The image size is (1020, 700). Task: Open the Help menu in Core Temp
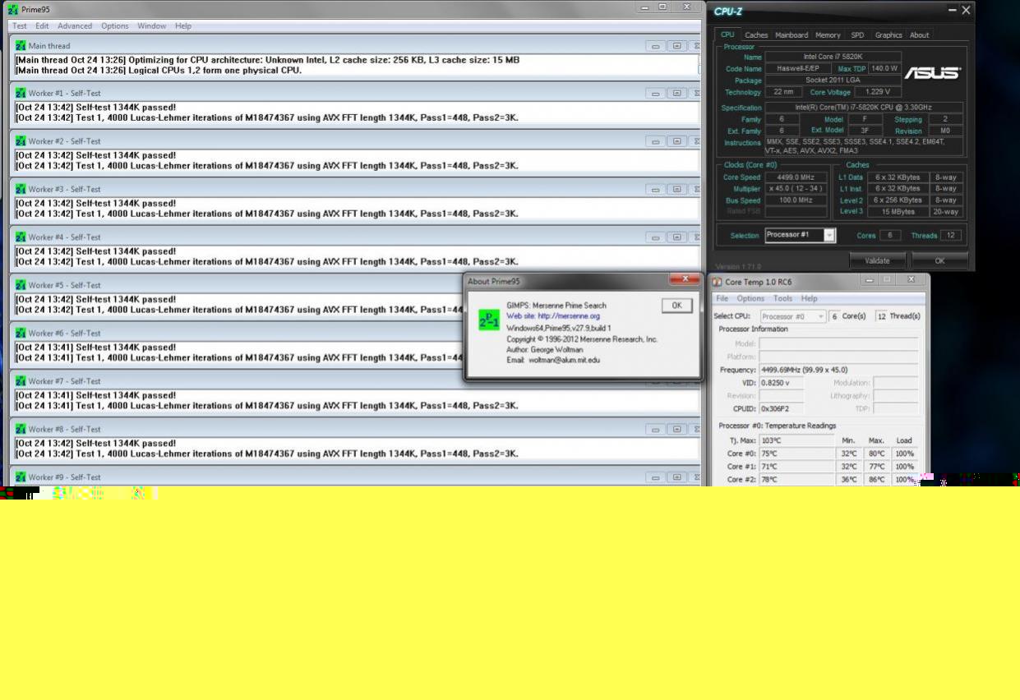click(810, 298)
